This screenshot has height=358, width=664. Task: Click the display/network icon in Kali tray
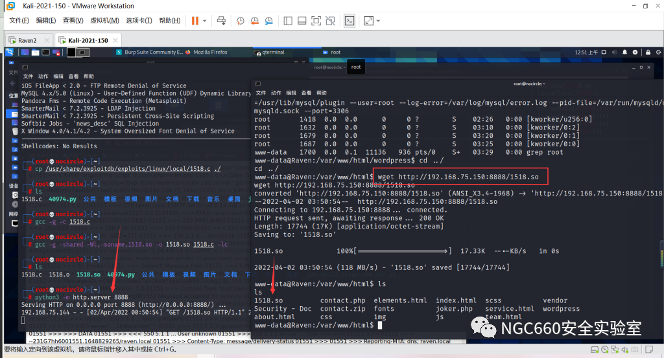tap(604, 52)
